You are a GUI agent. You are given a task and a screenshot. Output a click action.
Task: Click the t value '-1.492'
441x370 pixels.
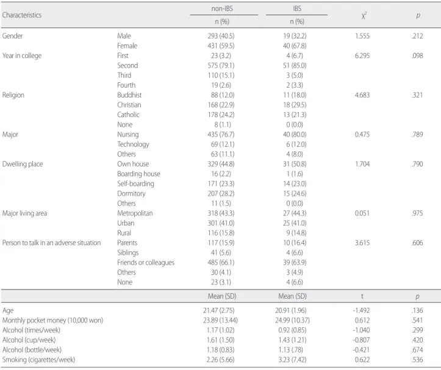click(361, 310)
